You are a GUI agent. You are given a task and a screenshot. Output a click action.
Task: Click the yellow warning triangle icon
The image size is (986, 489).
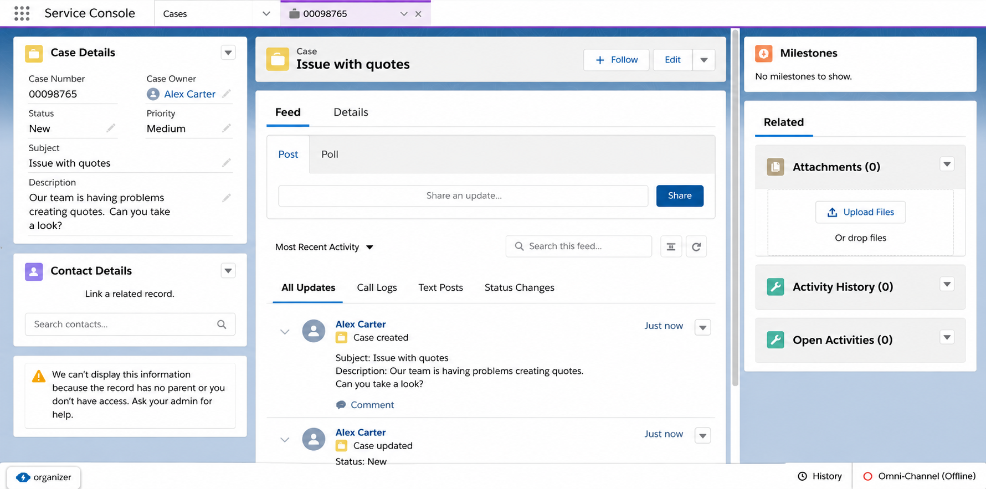coord(39,376)
